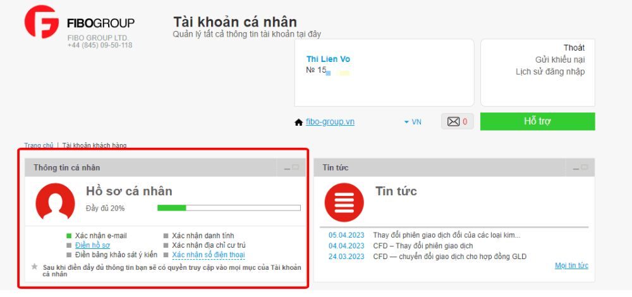The height and width of the screenshot is (297, 632).
Task: Click the Xác nhận e-mail green status box
Action: tap(69, 236)
